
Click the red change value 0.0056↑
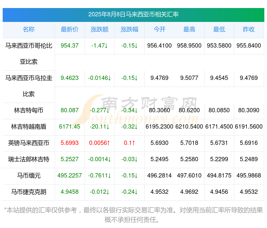point(100,143)
